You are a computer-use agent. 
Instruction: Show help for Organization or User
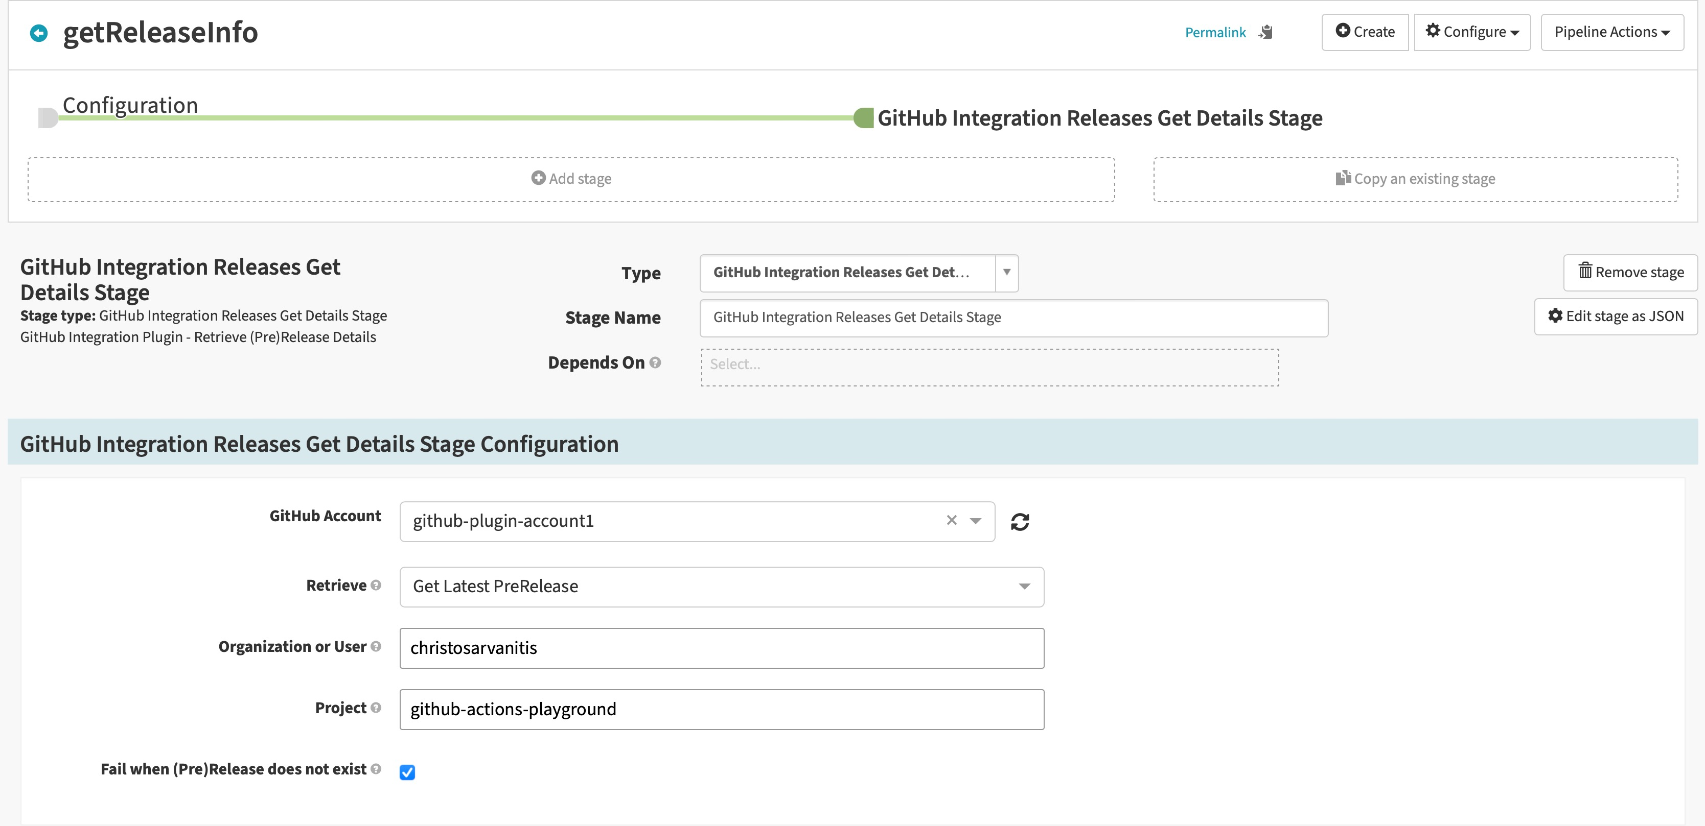(376, 646)
